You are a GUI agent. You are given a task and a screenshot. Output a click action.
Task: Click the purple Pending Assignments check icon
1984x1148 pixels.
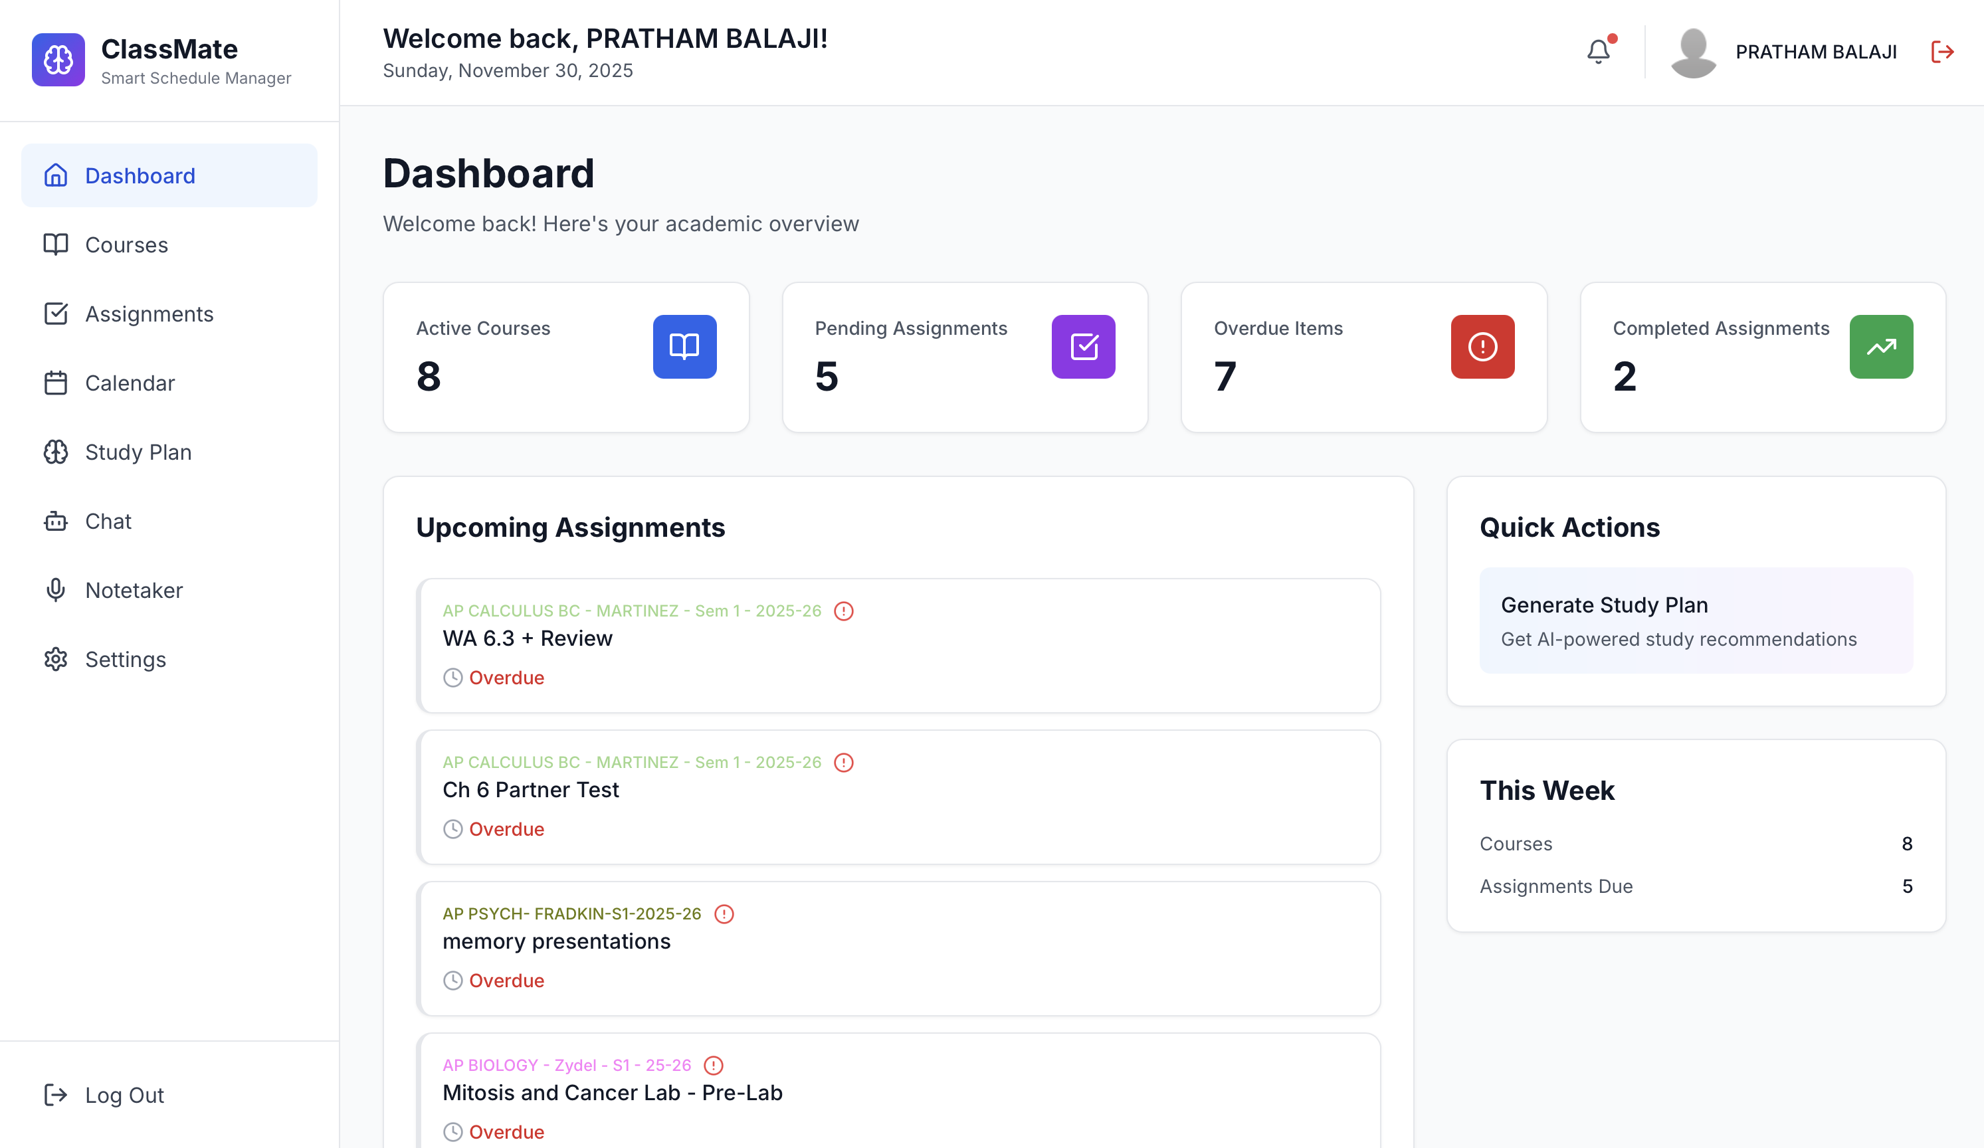coord(1082,346)
